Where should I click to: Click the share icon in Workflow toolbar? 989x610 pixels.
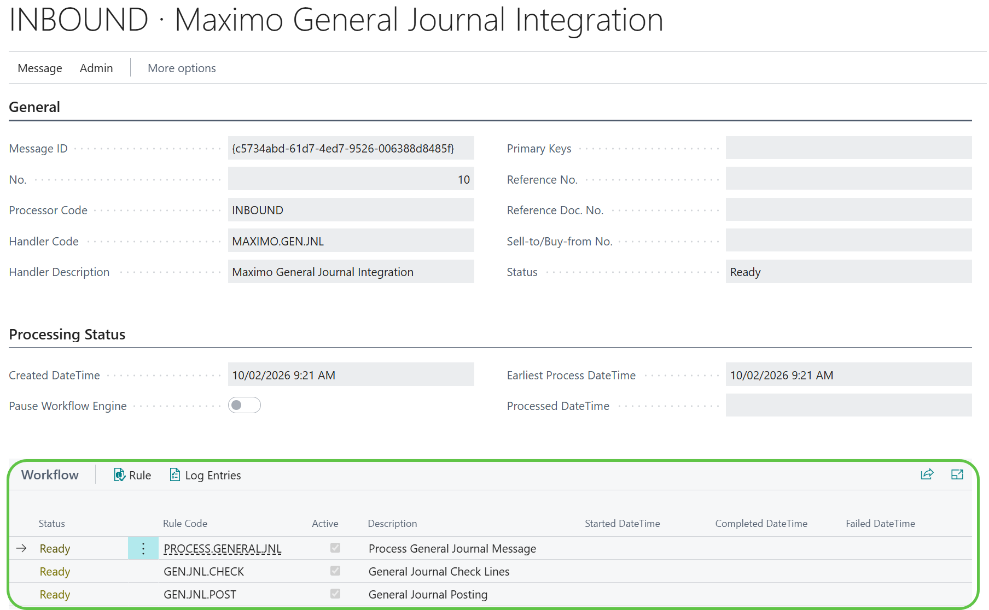point(927,474)
